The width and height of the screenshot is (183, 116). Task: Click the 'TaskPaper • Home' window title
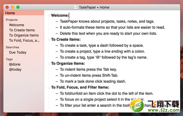pos(94,7)
